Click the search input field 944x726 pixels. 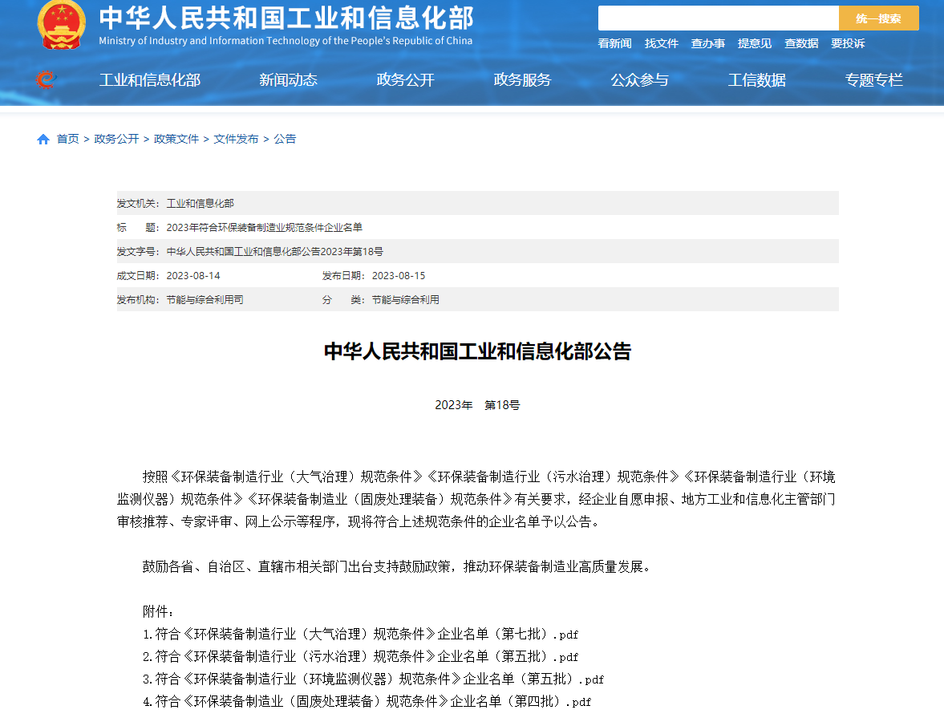click(x=719, y=18)
